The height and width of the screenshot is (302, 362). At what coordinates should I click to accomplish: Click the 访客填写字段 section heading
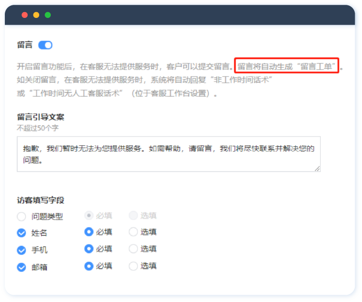point(41,200)
